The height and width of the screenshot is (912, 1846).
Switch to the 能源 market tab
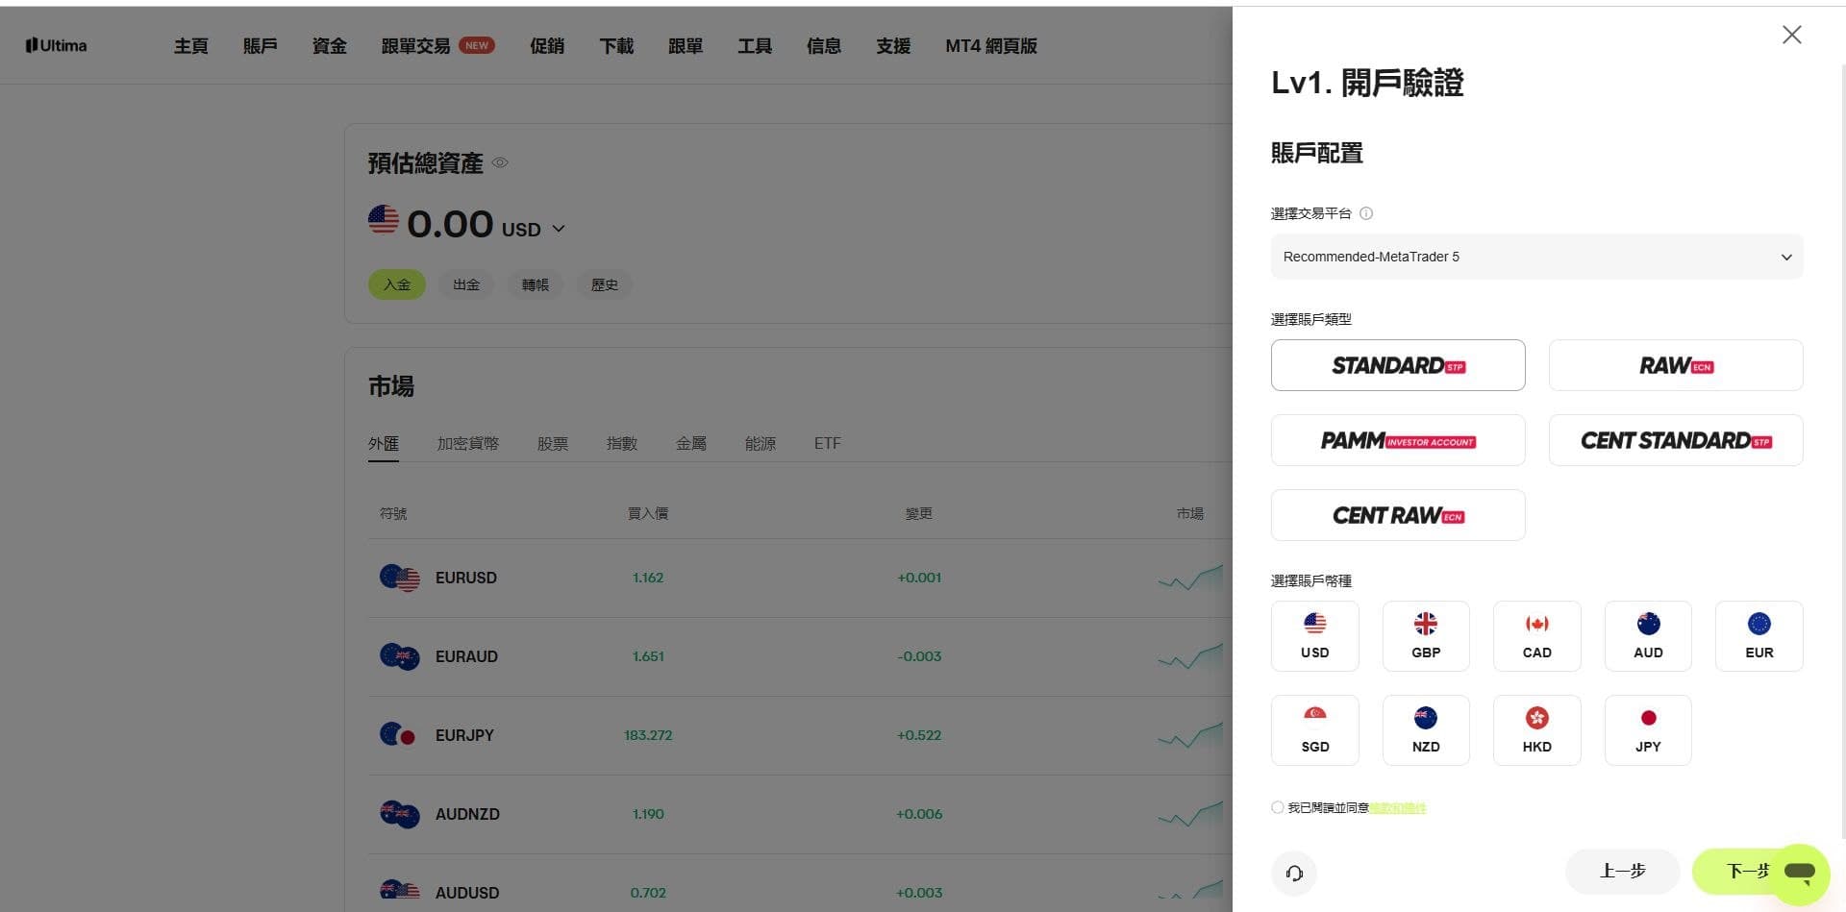[761, 443]
